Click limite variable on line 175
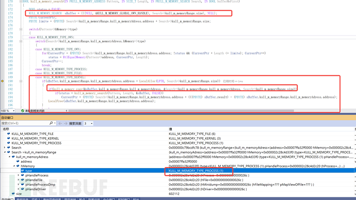This screenshot has height=200, width=356. pyautogui.click(x=43, y=21)
